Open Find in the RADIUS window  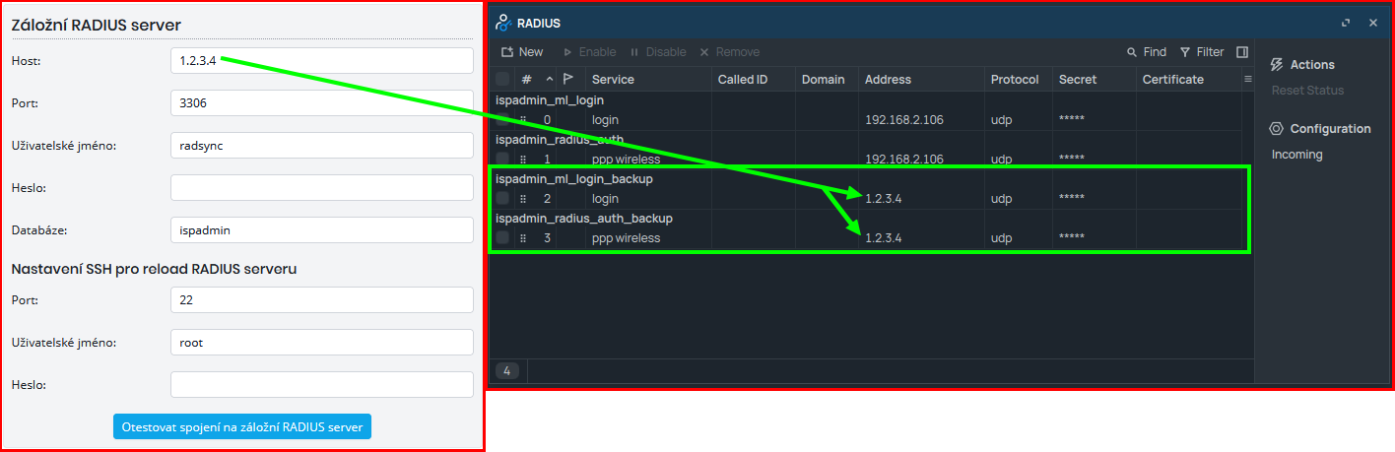coord(1147,52)
